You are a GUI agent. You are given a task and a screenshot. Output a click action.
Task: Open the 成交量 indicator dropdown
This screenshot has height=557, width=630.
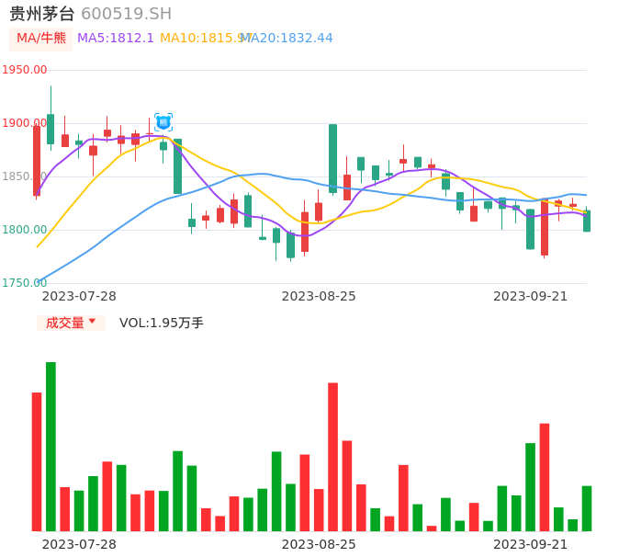click(x=71, y=323)
